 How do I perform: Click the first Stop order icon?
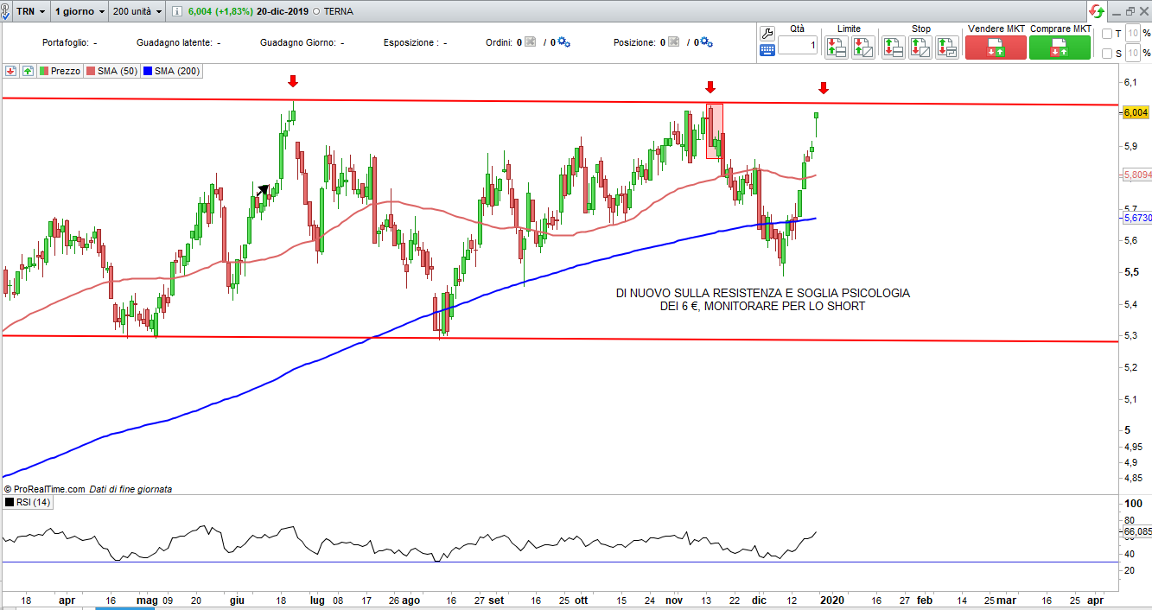[x=893, y=48]
